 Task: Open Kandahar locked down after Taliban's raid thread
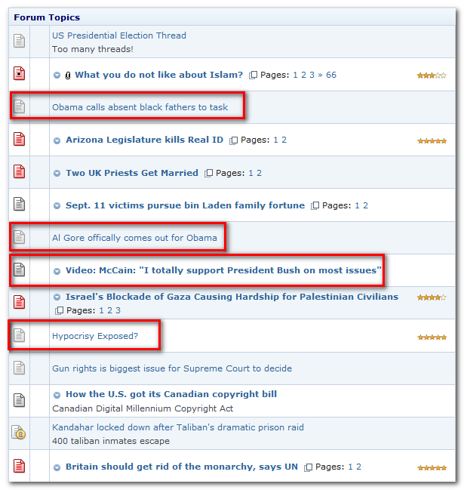click(177, 427)
